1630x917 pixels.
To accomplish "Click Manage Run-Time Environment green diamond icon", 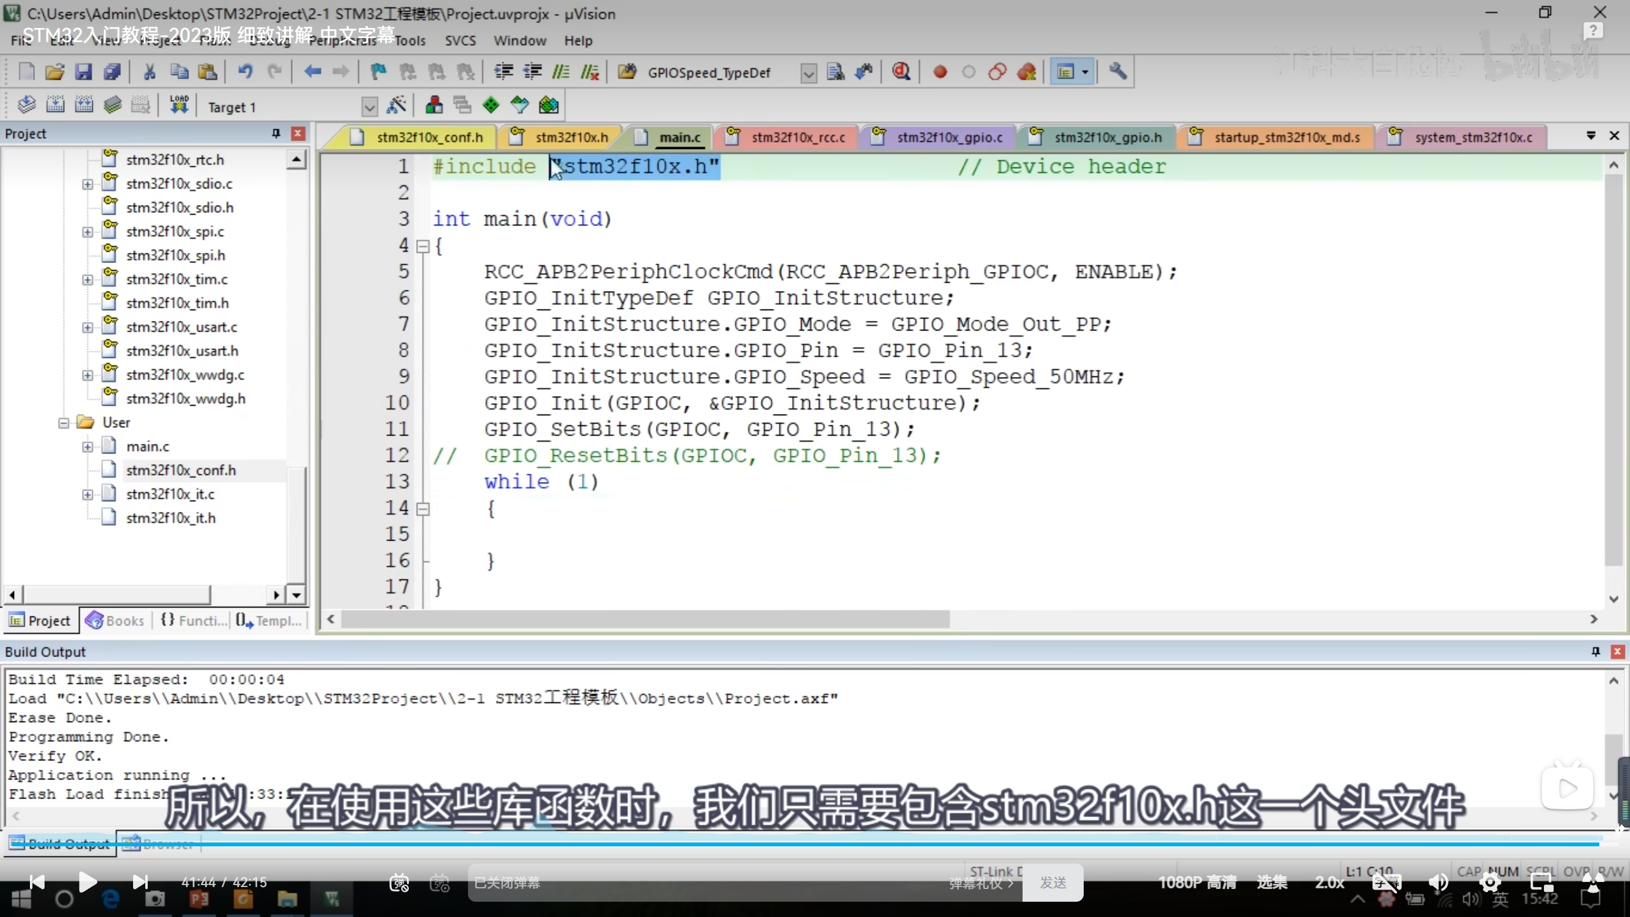I will click(x=491, y=105).
